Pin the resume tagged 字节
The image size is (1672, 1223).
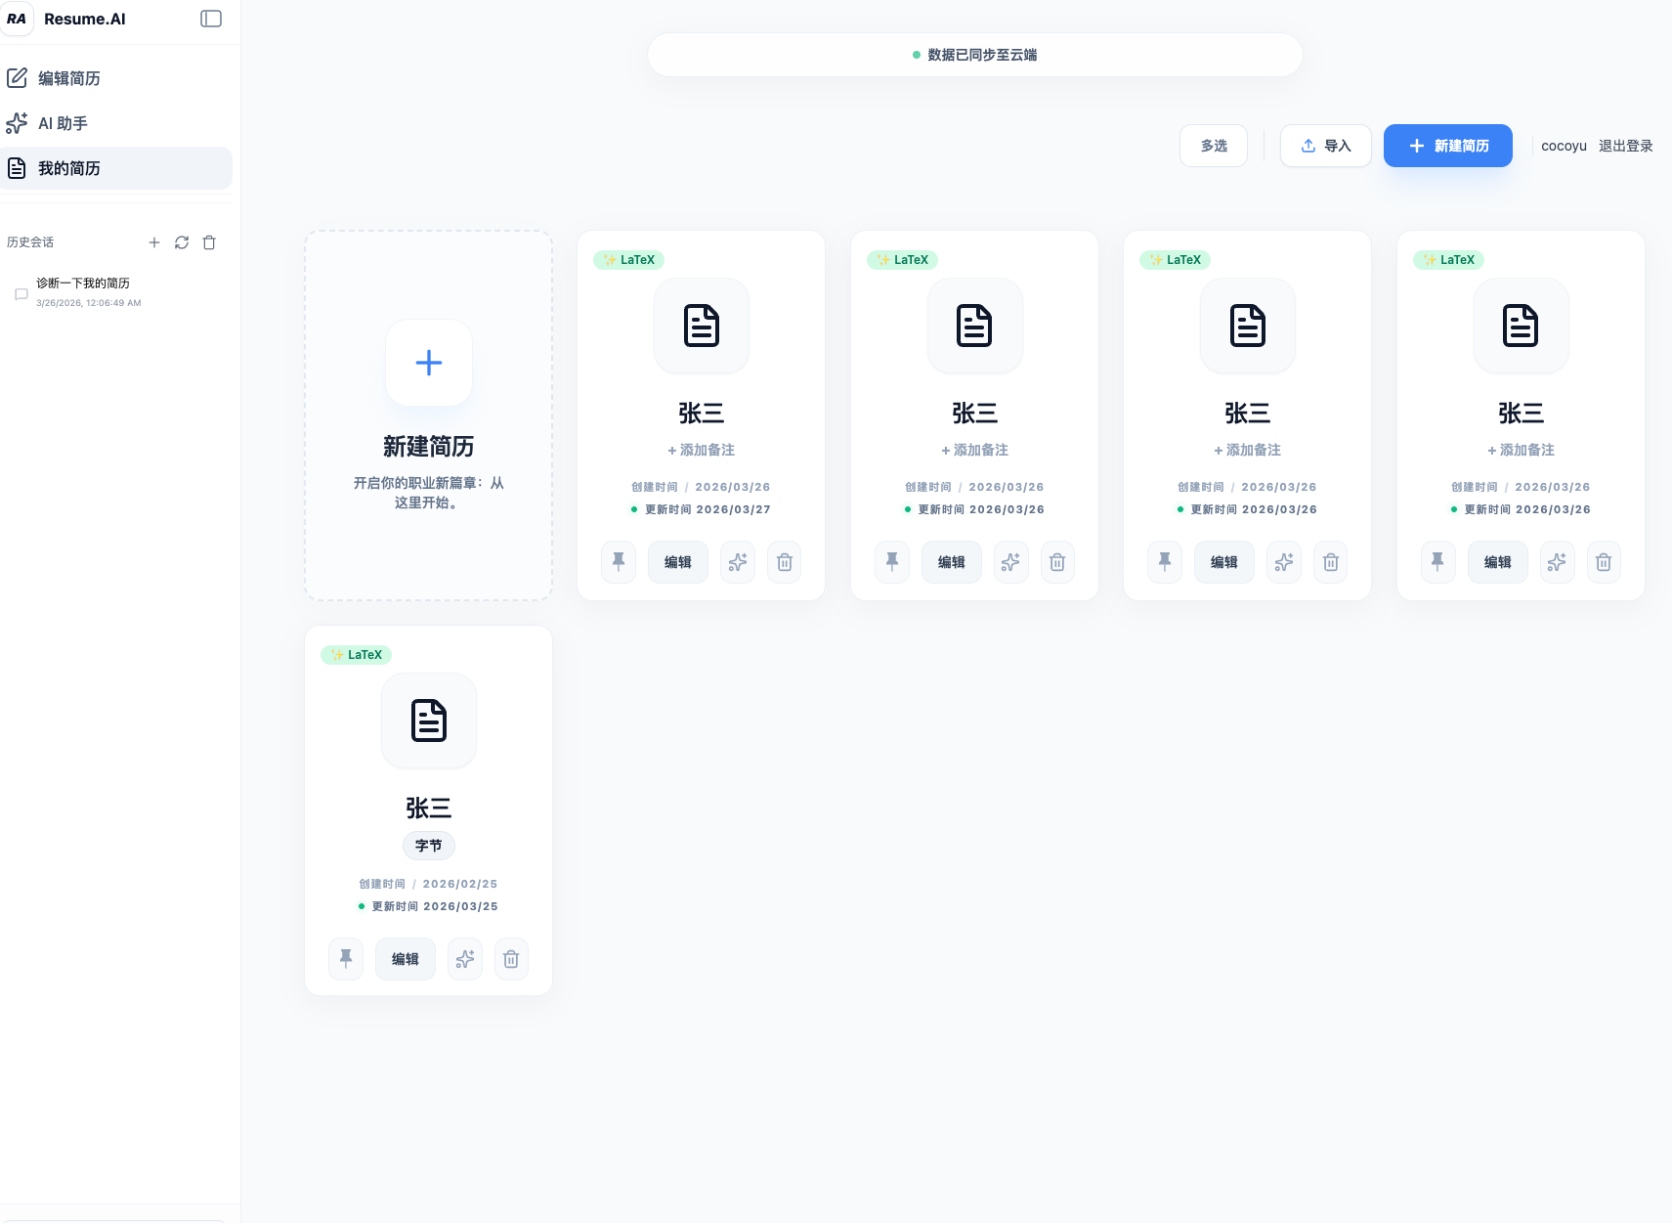click(346, 959)
